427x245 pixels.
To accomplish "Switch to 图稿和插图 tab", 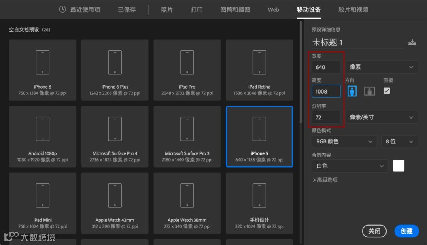I will click(235, 9).
